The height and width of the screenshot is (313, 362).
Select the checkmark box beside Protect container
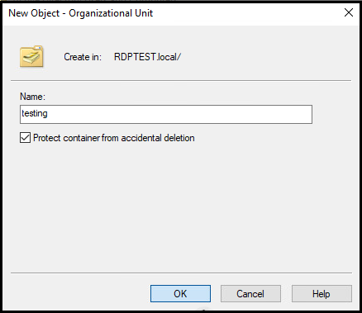pos(25,137)
